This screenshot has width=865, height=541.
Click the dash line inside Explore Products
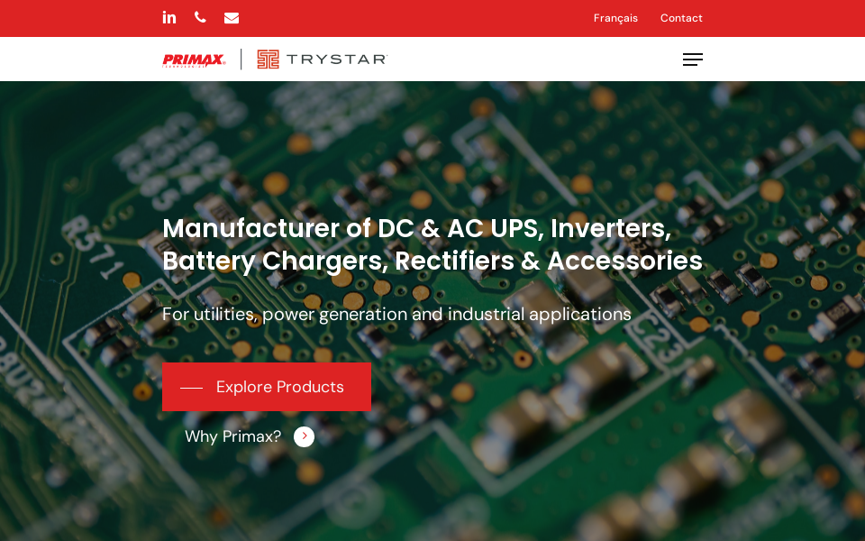[x=191, y=388]
